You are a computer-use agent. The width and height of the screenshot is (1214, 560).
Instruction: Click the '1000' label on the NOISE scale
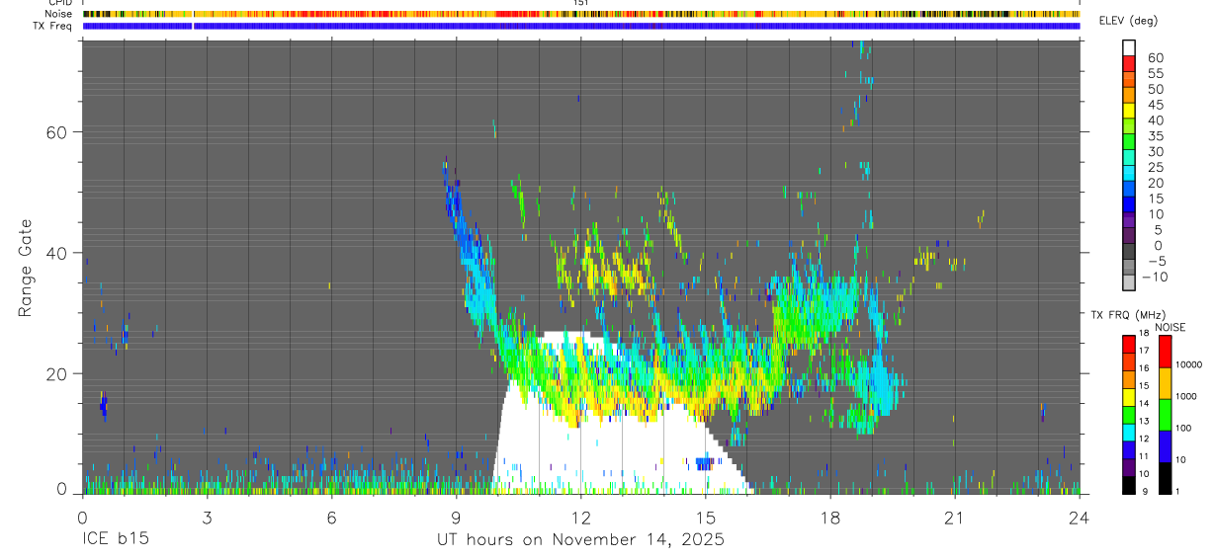(1186, 396)
